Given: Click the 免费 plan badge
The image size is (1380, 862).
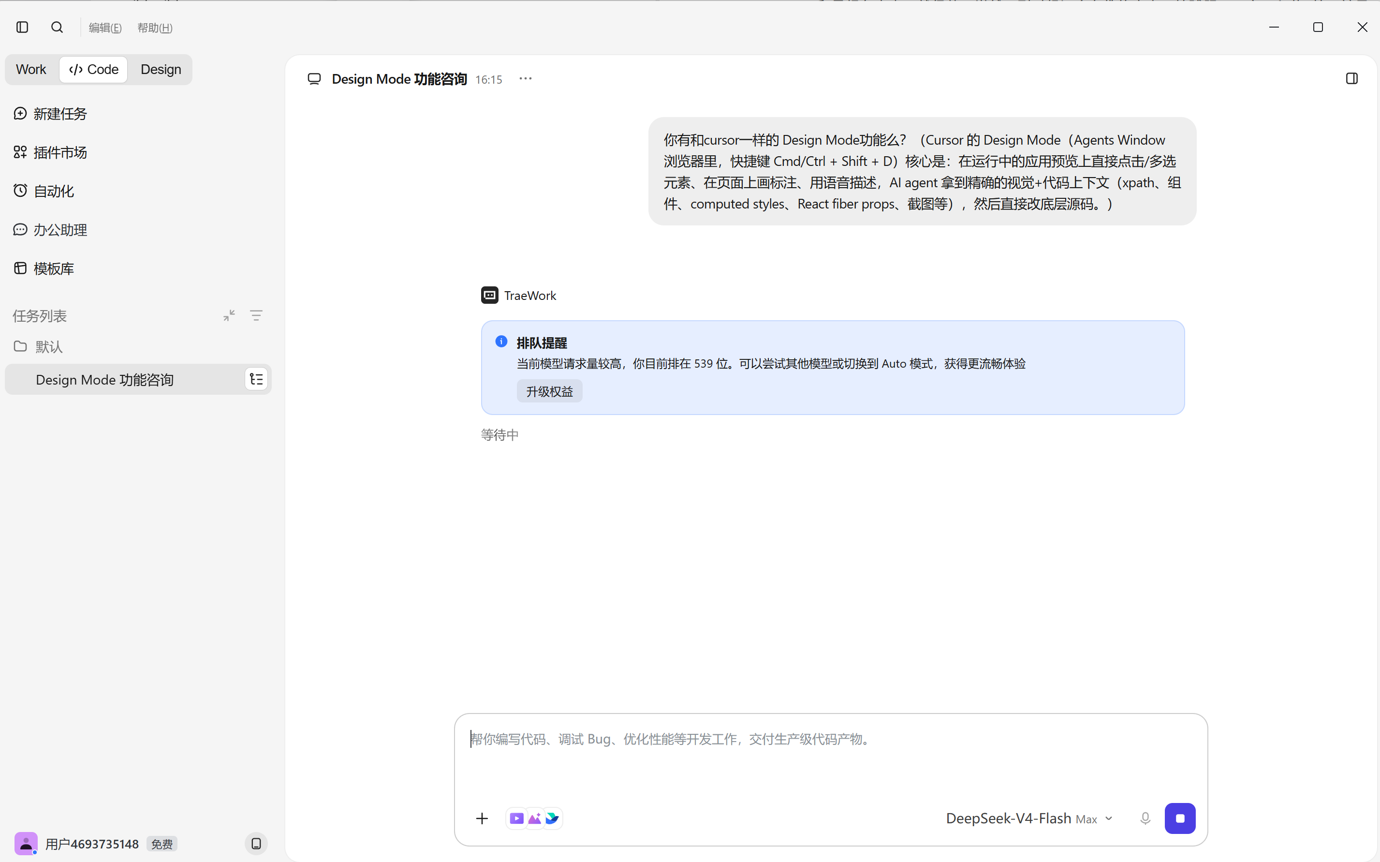Looking at the screenshot, I should (x=162, y=844).
